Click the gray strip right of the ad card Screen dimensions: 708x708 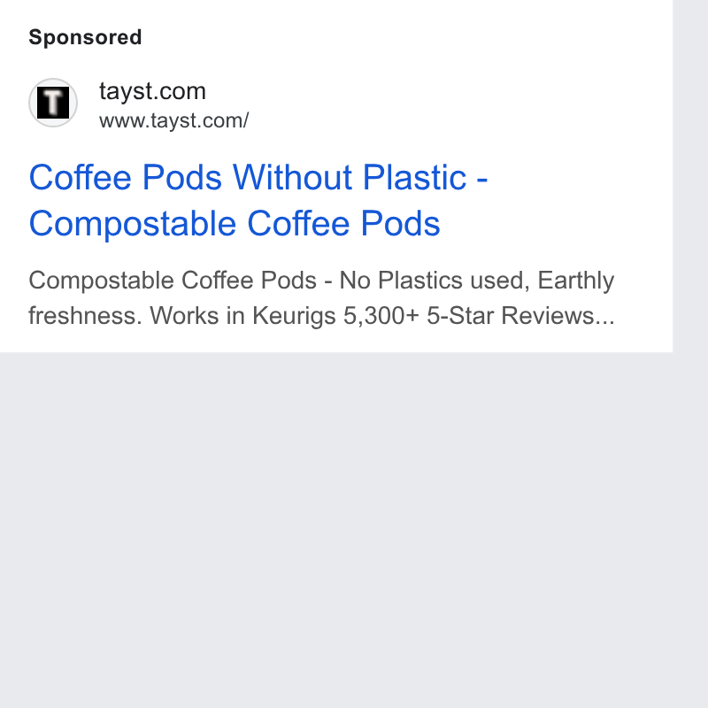[x=690, y=176]
